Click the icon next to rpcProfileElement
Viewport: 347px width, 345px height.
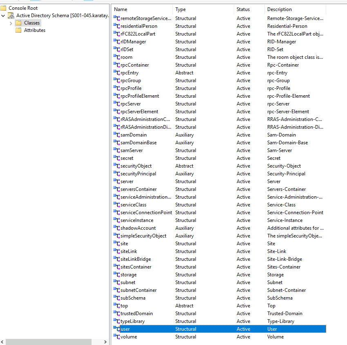click(116, 96)
